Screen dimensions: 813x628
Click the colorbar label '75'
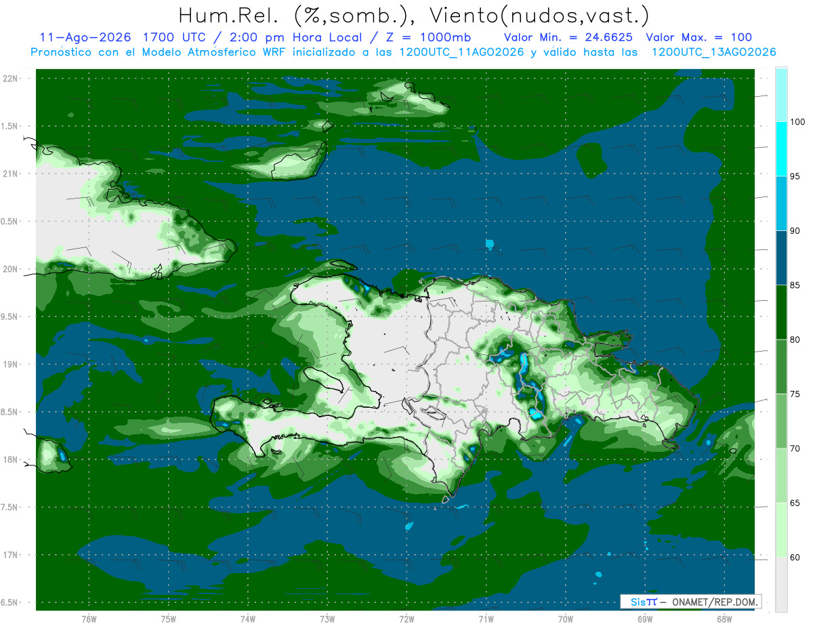click(x=796, y=394)
